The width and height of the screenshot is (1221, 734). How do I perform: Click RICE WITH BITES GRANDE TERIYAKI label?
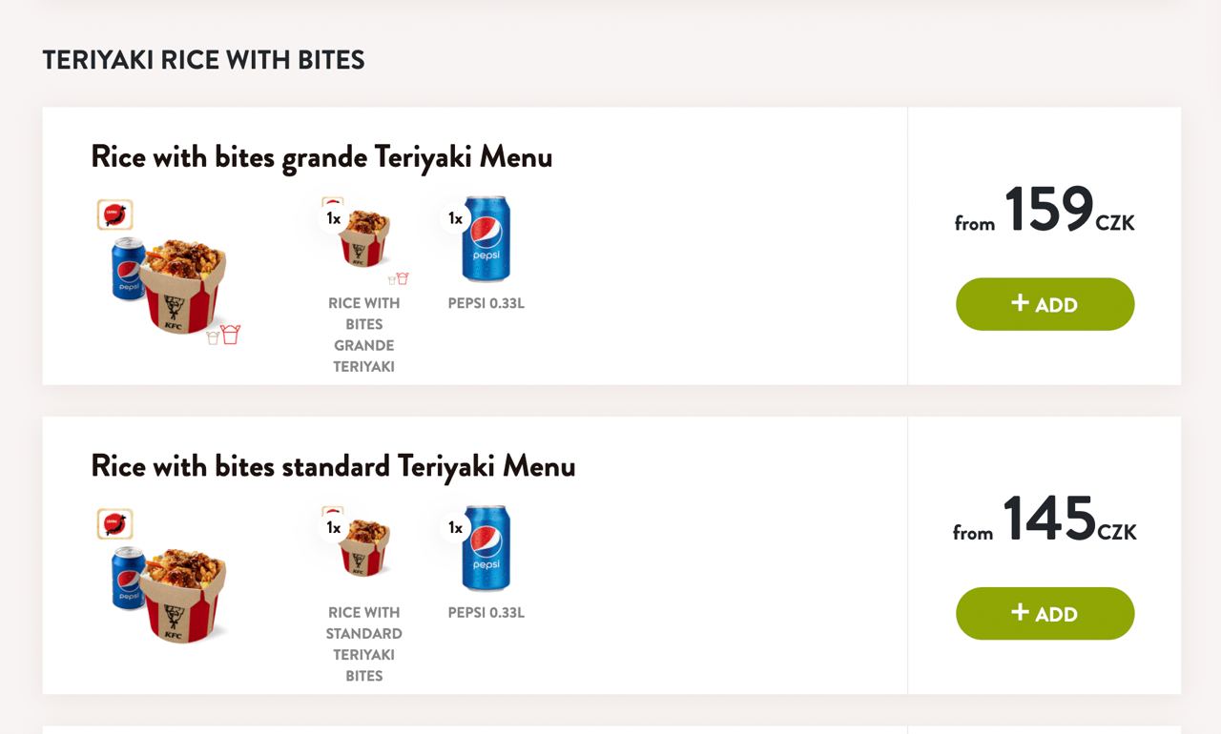[x=364, y=335]
